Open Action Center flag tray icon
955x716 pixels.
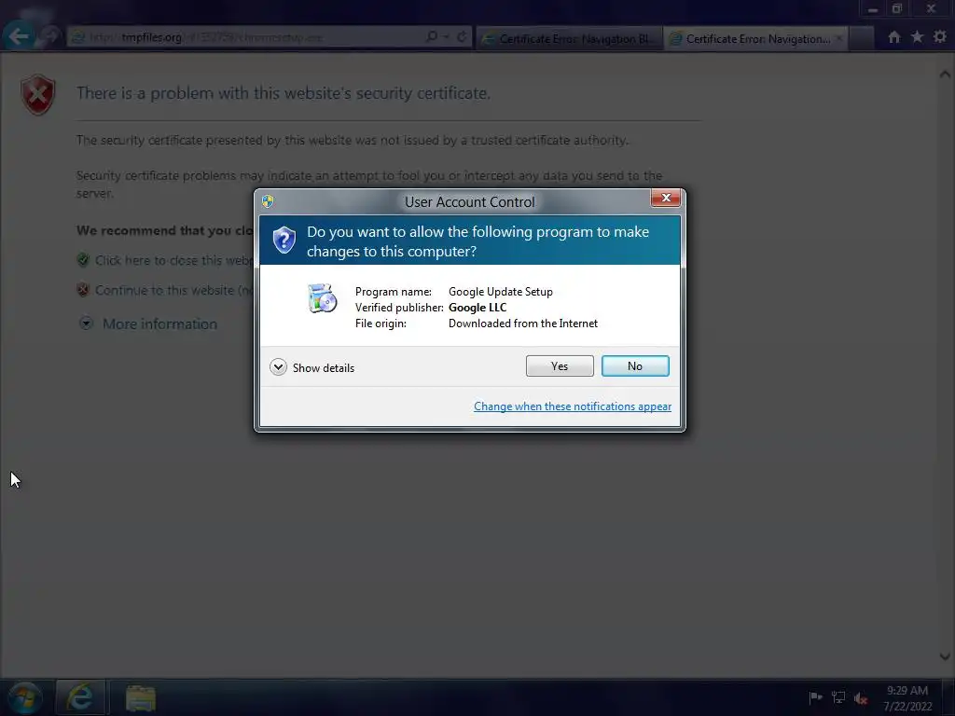point(815,697)
